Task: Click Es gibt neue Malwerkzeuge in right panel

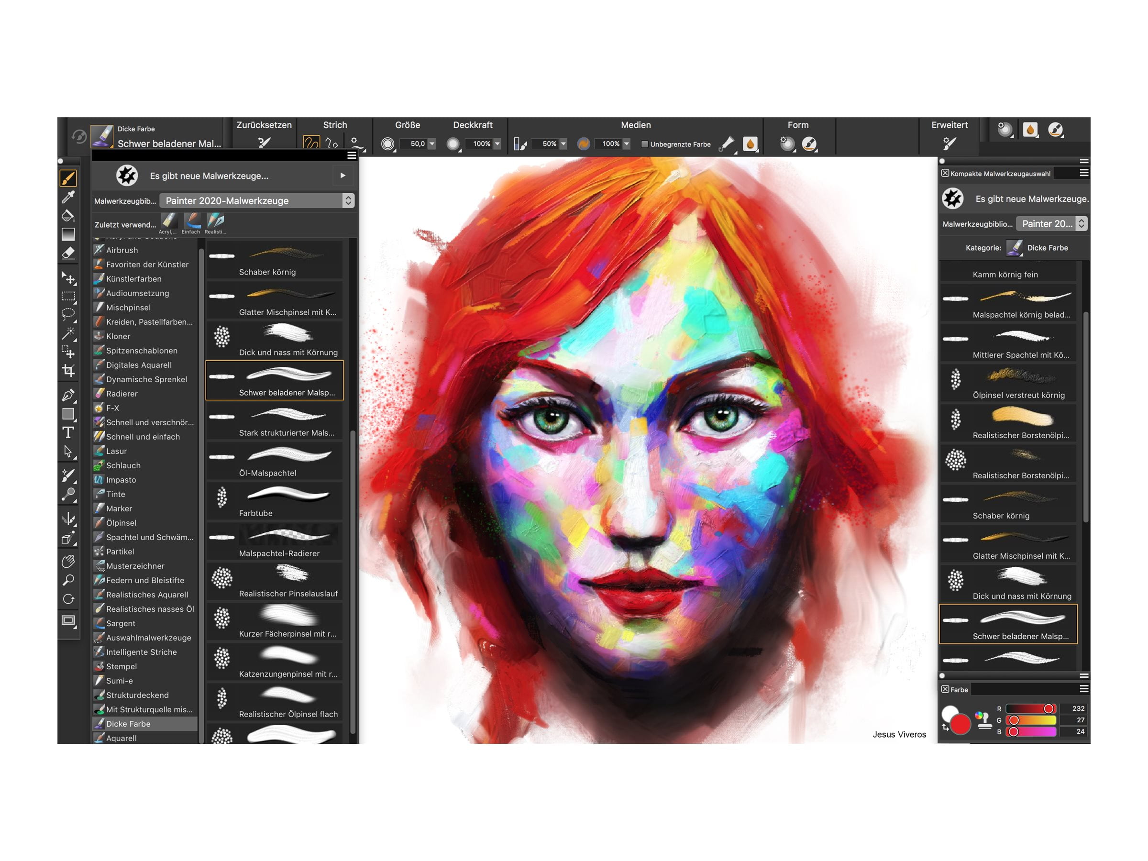Action: tap(1014, 199)
